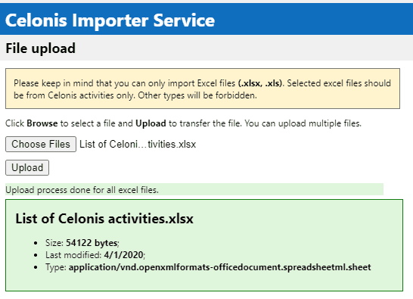
Task: Click 'Other types will be forbidden' sentence
Action: [x=197, y=95]
